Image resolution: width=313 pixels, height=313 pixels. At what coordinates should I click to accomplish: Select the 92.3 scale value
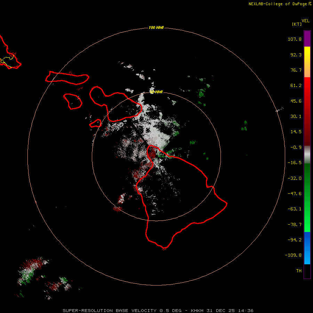[x=296, y=55]
